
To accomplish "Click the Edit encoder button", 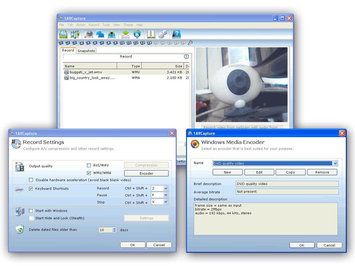I will click(259, 172).
